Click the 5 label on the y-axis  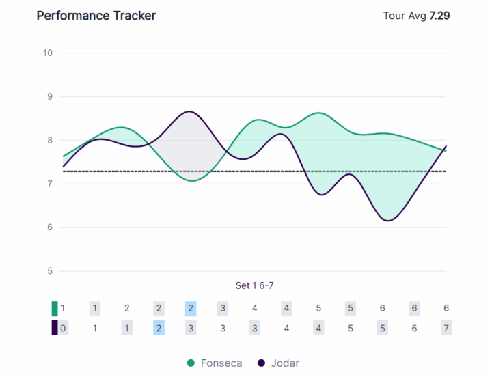pyautogui.click(x=49, y=271)
